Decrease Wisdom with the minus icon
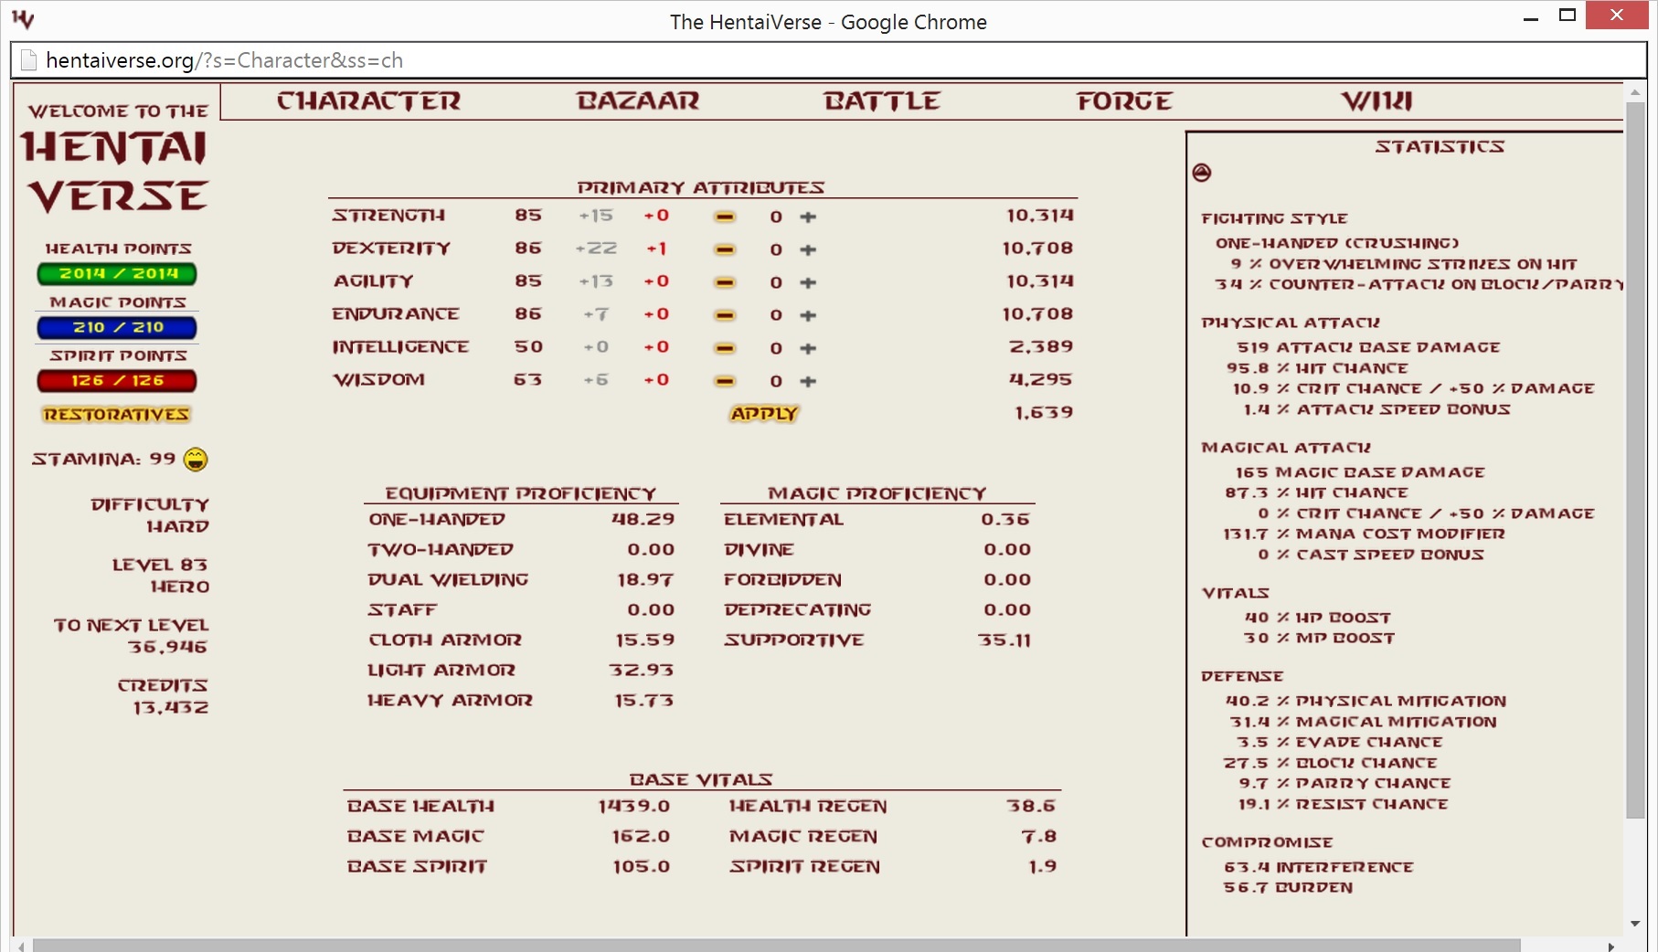This screenshot has height=952, width=1658. pos(725,381)
